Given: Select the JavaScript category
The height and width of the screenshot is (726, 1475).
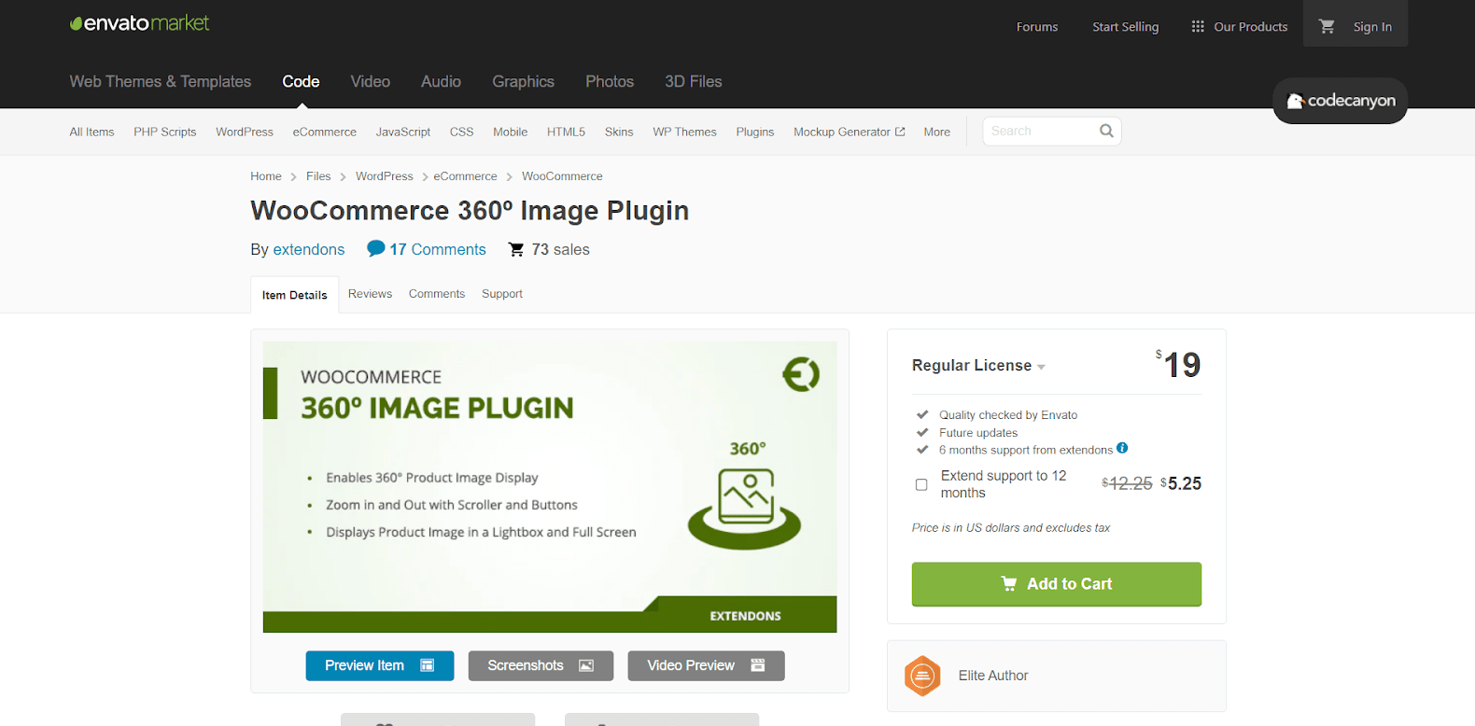Looking at the screenshot, I should pyautogui.click(x=403, y=132).
